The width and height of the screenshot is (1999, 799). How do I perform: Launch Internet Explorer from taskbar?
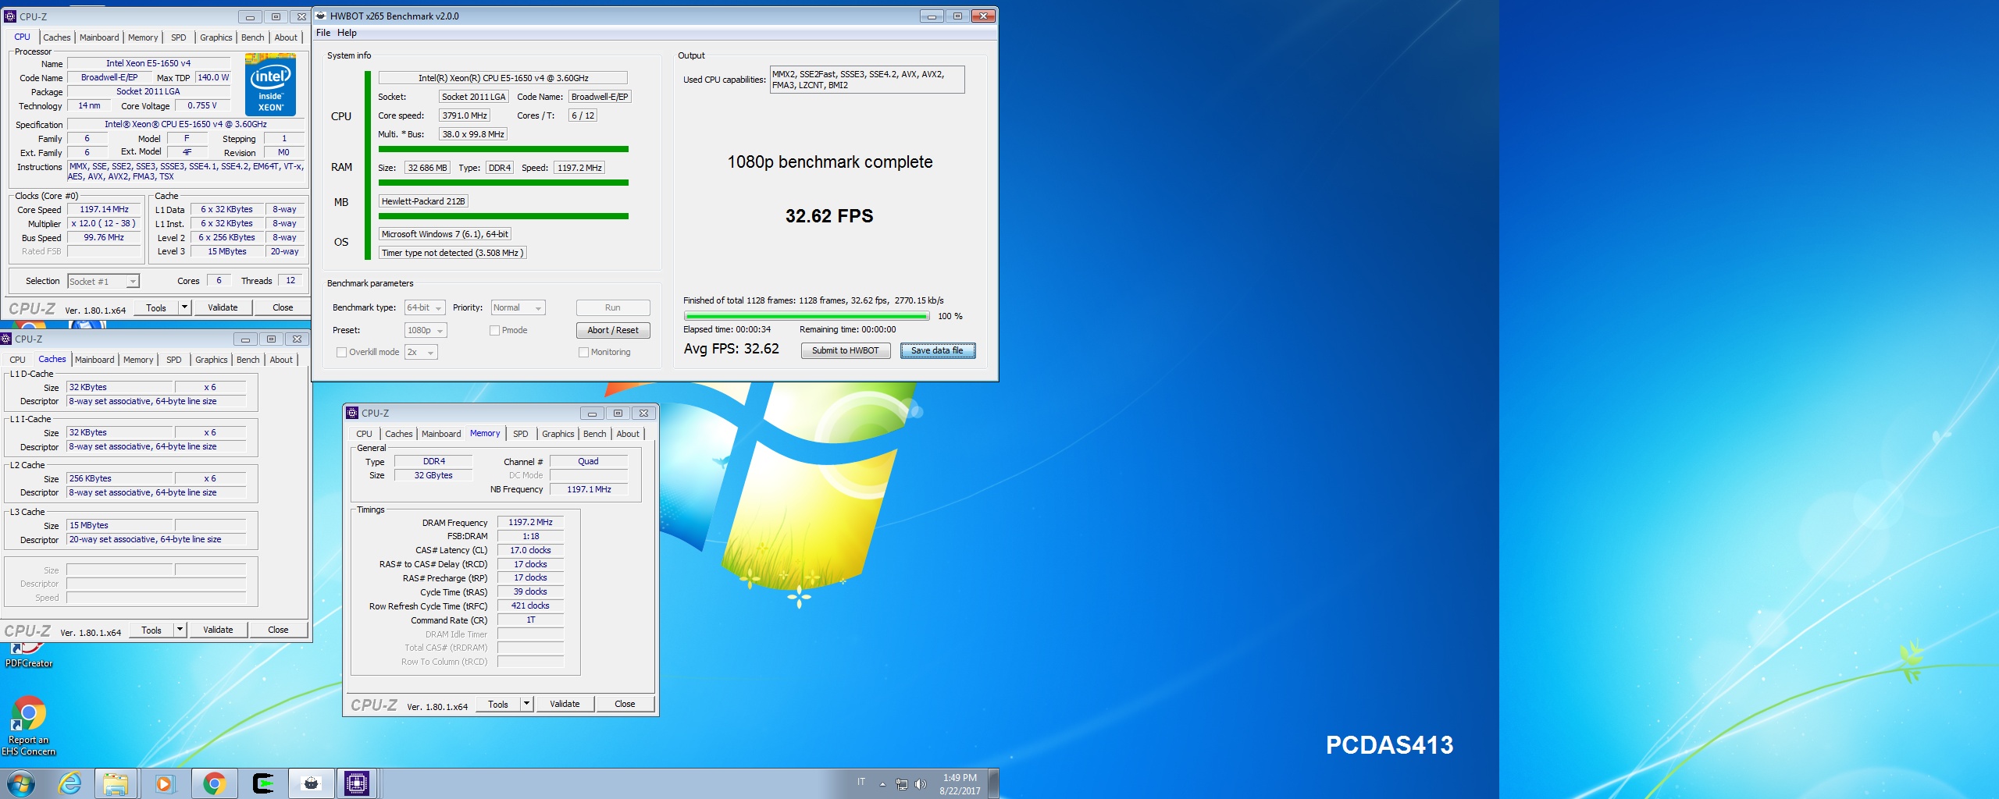point(70,783)
